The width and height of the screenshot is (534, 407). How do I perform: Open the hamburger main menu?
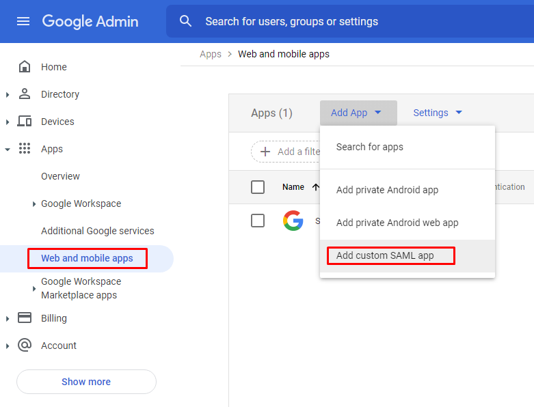[x=23, y=21]
